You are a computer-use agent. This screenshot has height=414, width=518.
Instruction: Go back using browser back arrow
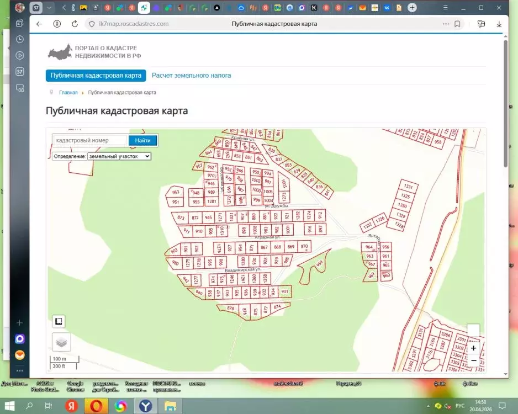39,24
